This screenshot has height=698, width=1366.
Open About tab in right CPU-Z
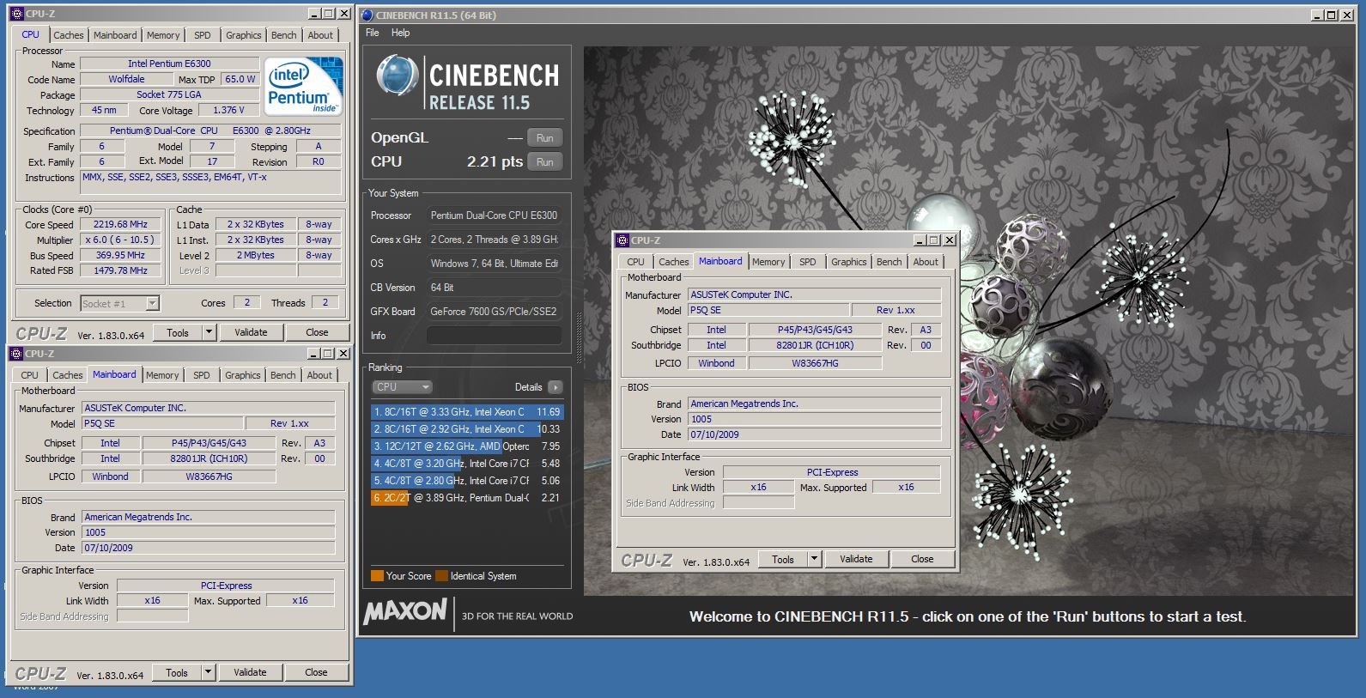(x=926, y=262)
